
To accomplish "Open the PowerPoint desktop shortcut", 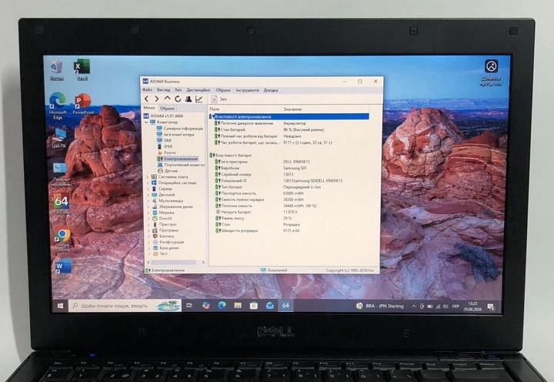I will pyautogui.click(x=83, y=104).
